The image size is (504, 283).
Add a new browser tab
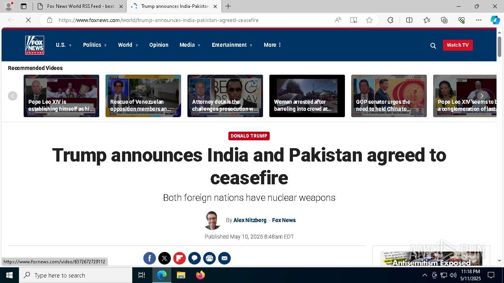[228, 6]
